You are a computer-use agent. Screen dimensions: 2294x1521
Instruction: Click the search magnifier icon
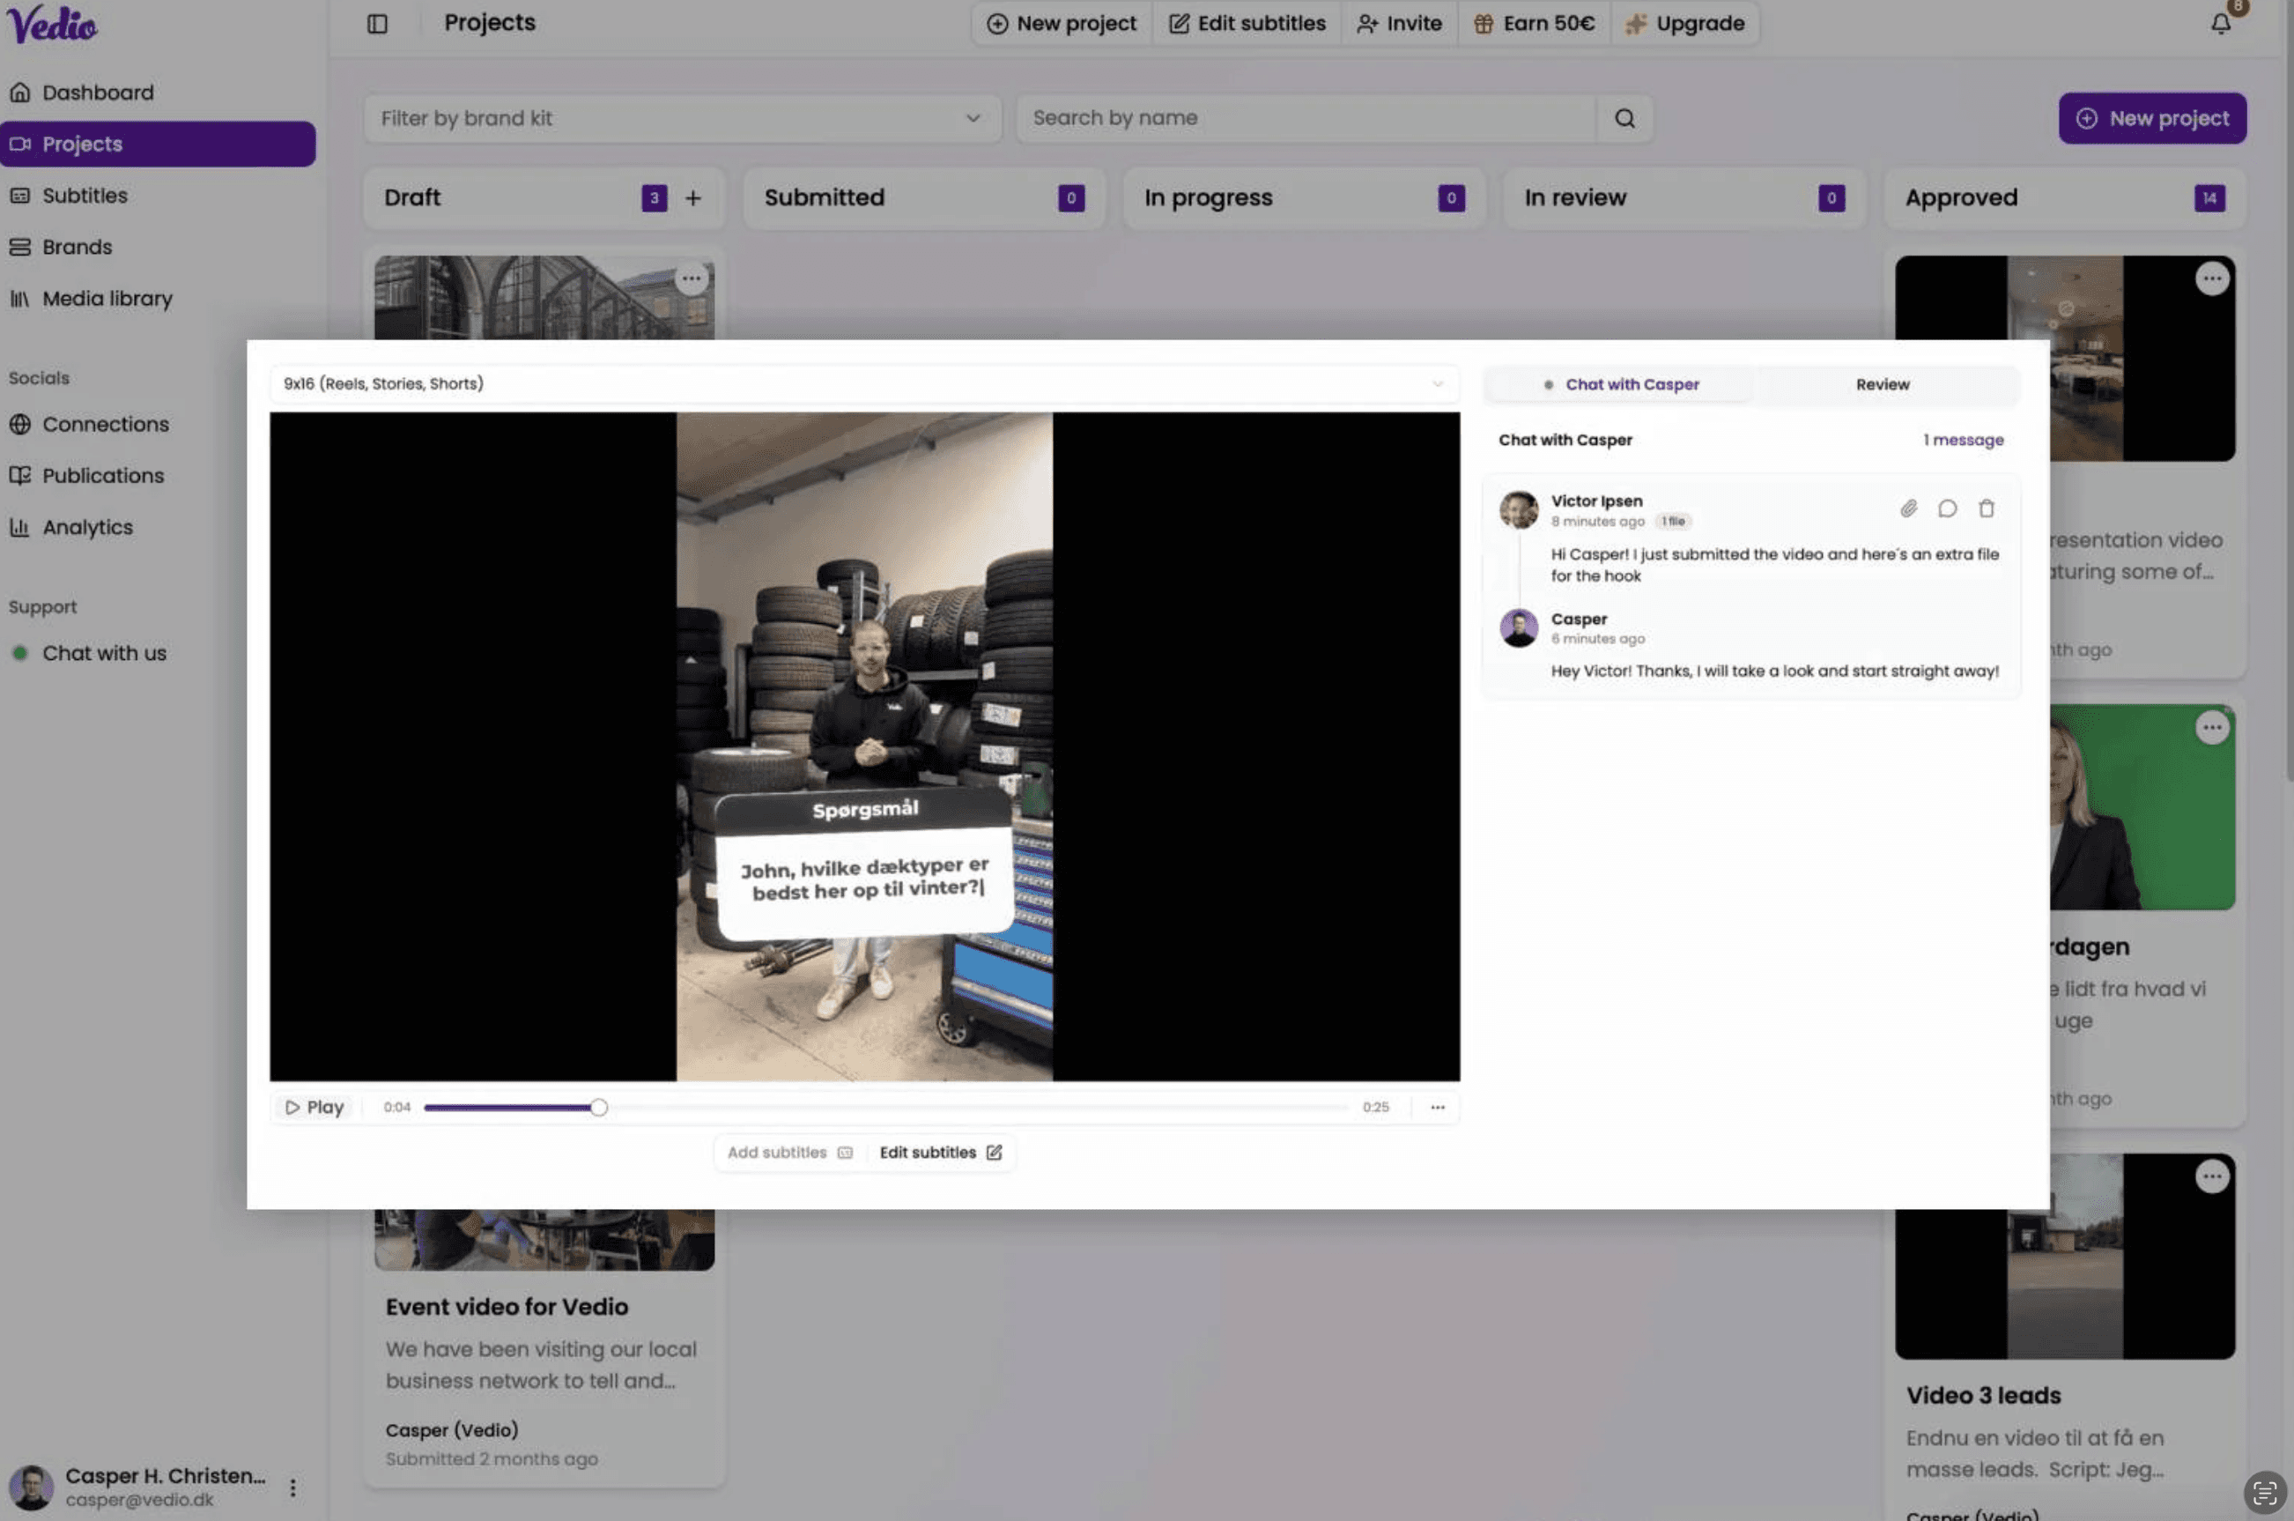tap(1624, 118)
